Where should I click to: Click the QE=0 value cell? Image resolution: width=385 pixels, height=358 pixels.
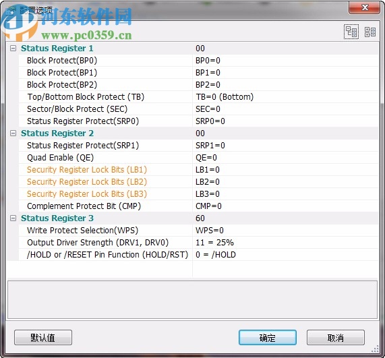pyautogui.click(x=285, y=157)
